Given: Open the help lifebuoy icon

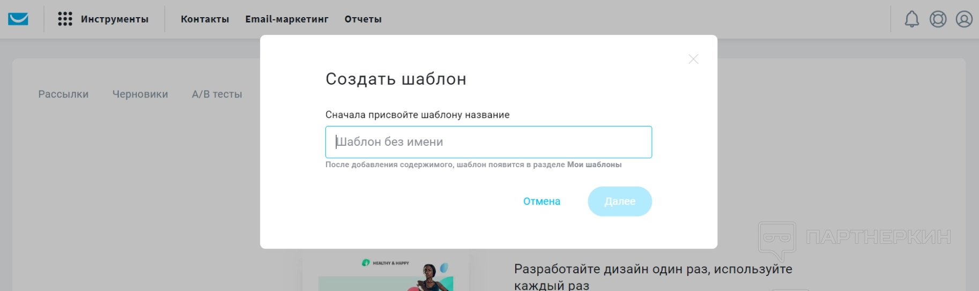Looking at the screenshot, I should pos(938,19).
